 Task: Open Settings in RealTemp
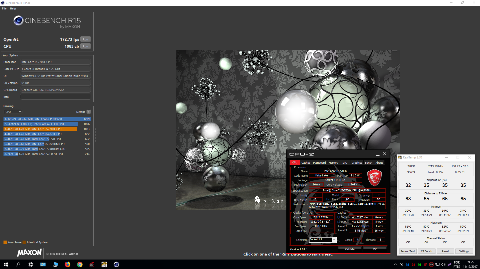click(x=464, y=251)
